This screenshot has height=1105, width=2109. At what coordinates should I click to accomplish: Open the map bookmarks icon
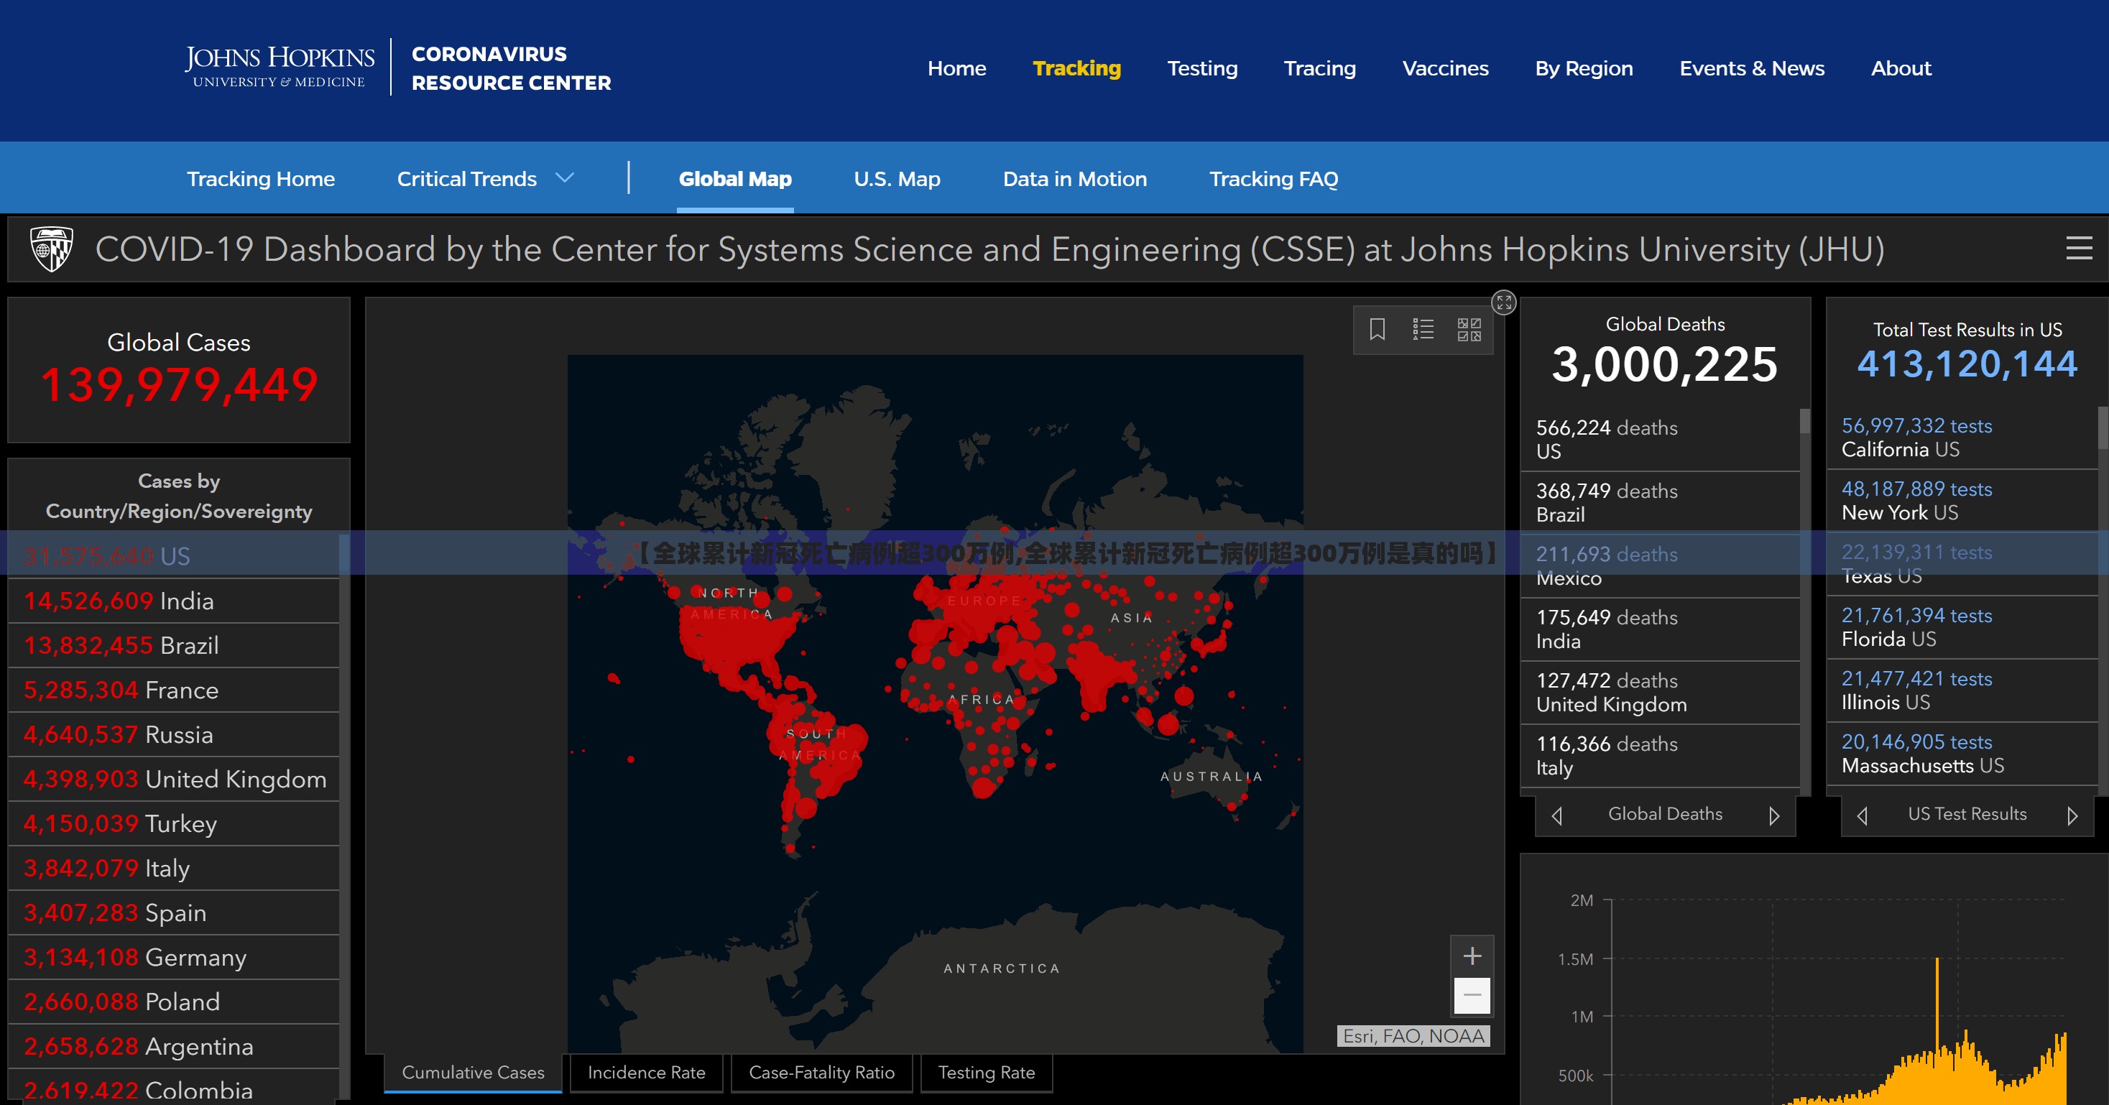point(1377,329)
